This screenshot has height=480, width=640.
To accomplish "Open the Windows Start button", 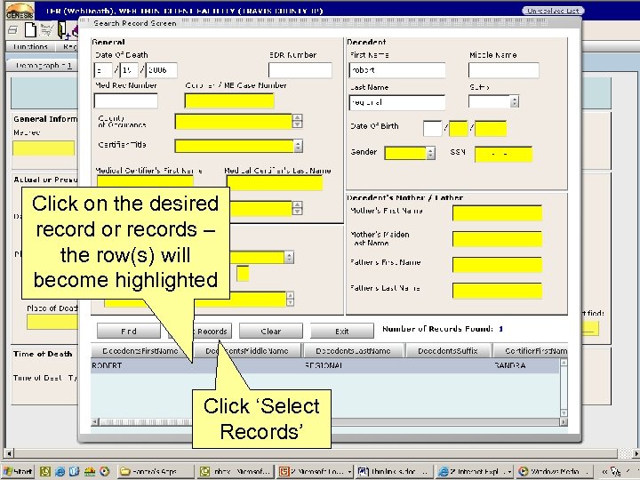I will [19, 471].
